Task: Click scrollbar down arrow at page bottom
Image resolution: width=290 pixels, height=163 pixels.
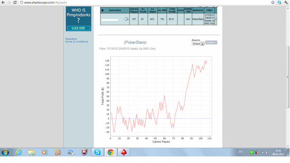Action: (x=288, y=146)
